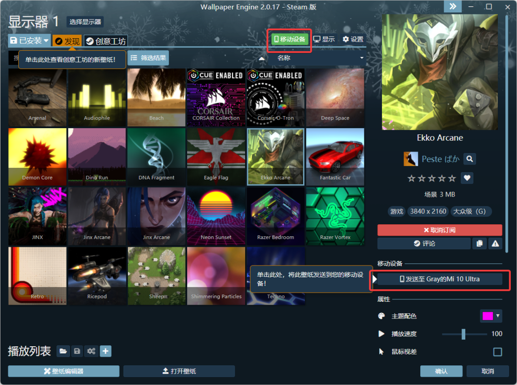Click right panel vertical scrollbar
Image resolution: width=517 pixels, height=385 pixels.
pyautogui.click(x=507, y=133)
